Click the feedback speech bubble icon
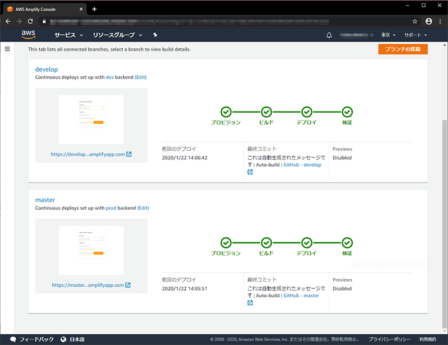Screen dimensions: 448x345 [x=13, y=339]
